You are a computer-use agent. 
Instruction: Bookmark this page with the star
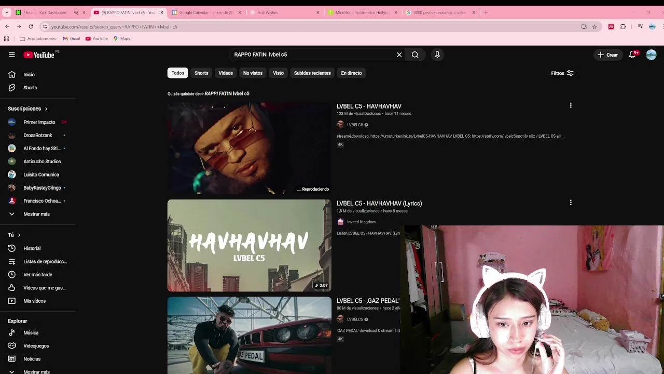(x=594, y=26)
